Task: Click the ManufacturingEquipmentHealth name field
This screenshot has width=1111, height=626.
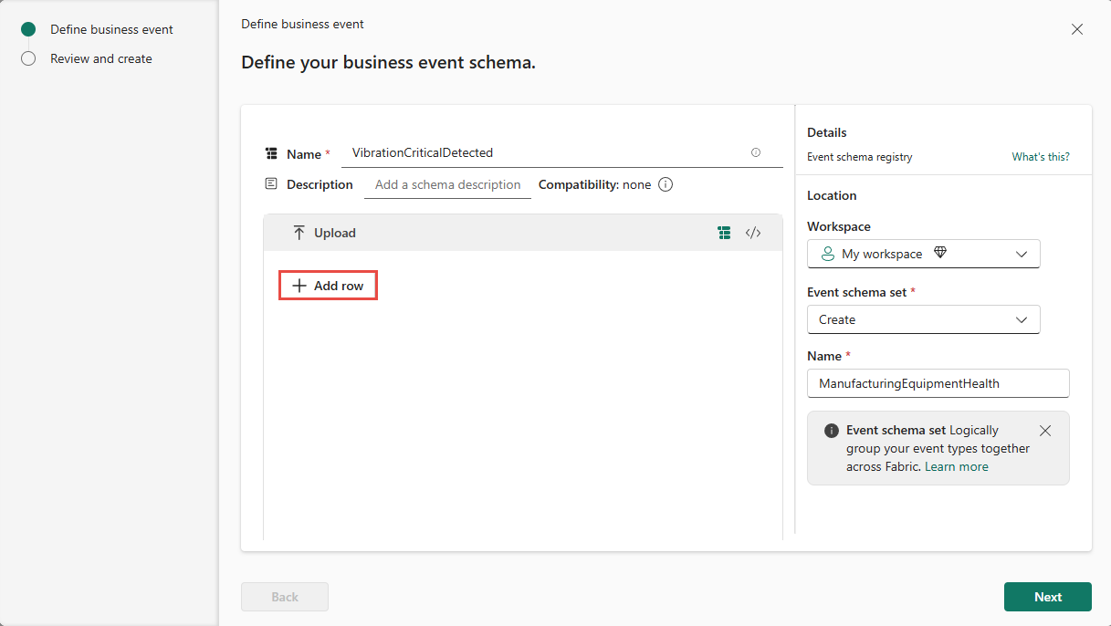Action: coord(938,383)
